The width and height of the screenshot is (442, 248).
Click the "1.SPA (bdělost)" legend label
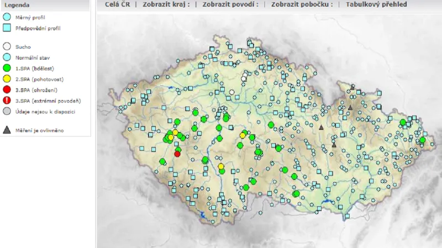click(35, 68)
